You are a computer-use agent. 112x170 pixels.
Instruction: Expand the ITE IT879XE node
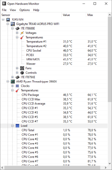12,77
